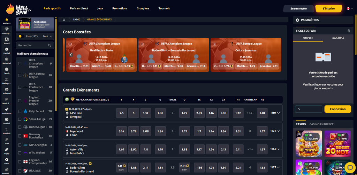Select the Volleyball sport icon
Screen dimensions: 357x175
click(x=7, y=89)
